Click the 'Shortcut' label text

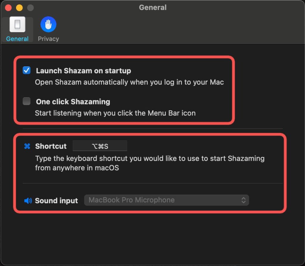(51, 146)
